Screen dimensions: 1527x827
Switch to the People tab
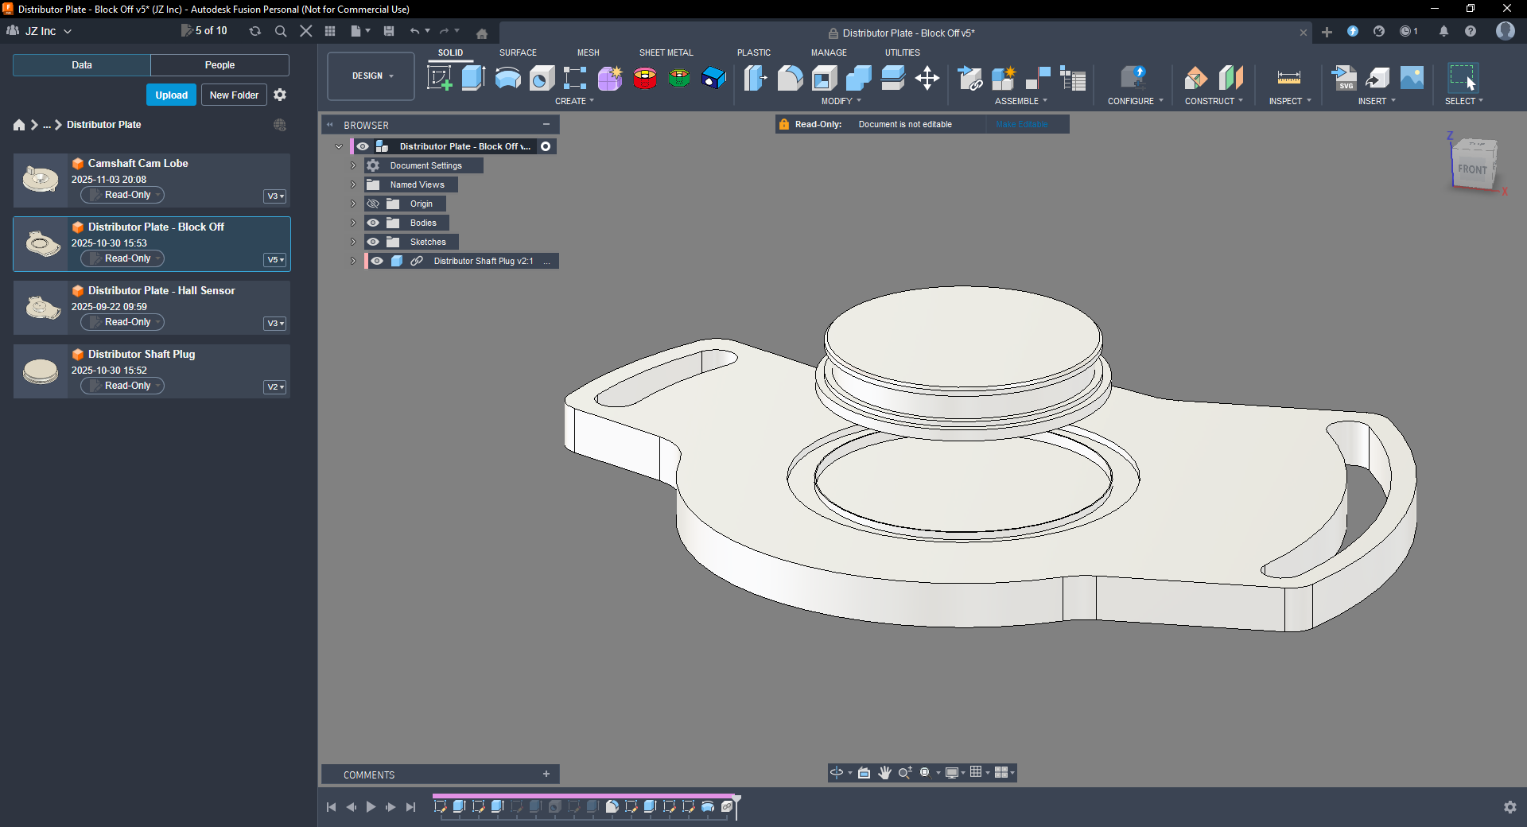[220, 65]
